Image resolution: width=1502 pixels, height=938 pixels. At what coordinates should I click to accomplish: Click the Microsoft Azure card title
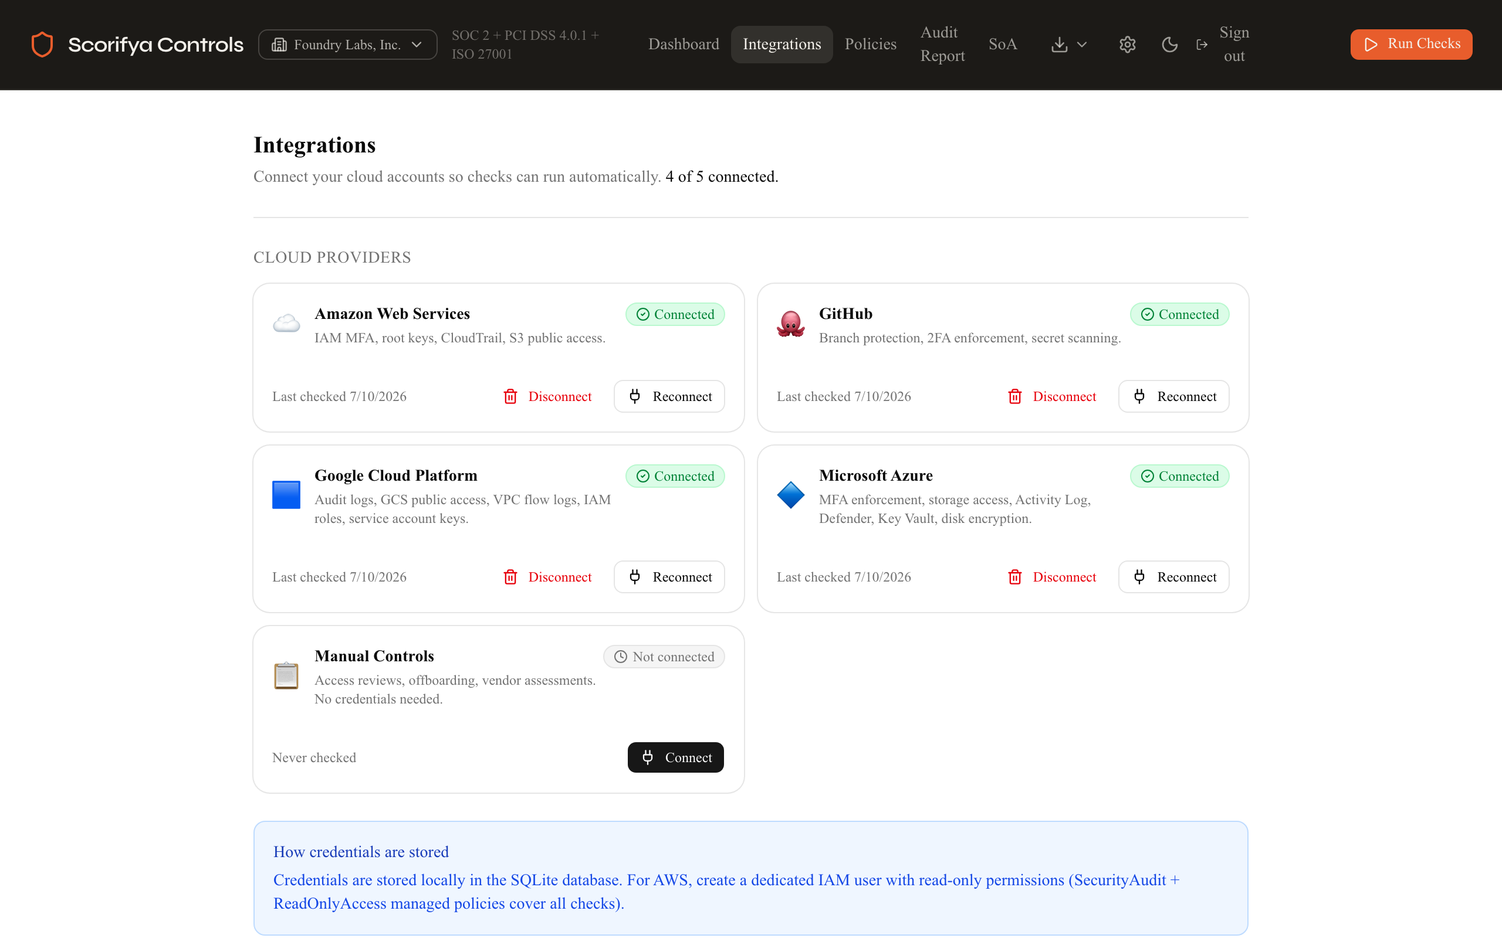875,476
